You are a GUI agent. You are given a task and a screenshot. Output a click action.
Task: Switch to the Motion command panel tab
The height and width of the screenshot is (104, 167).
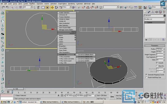[156, 12]
